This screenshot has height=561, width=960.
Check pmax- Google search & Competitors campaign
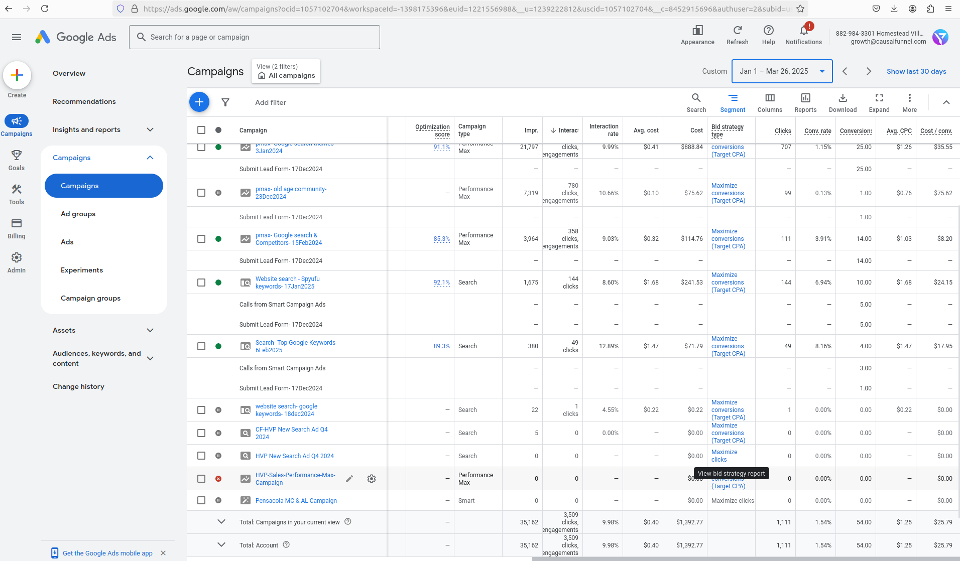coord(201,239)
